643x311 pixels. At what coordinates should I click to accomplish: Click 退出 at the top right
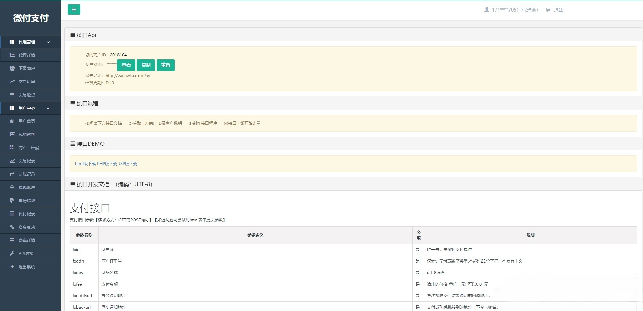[558, 10]
